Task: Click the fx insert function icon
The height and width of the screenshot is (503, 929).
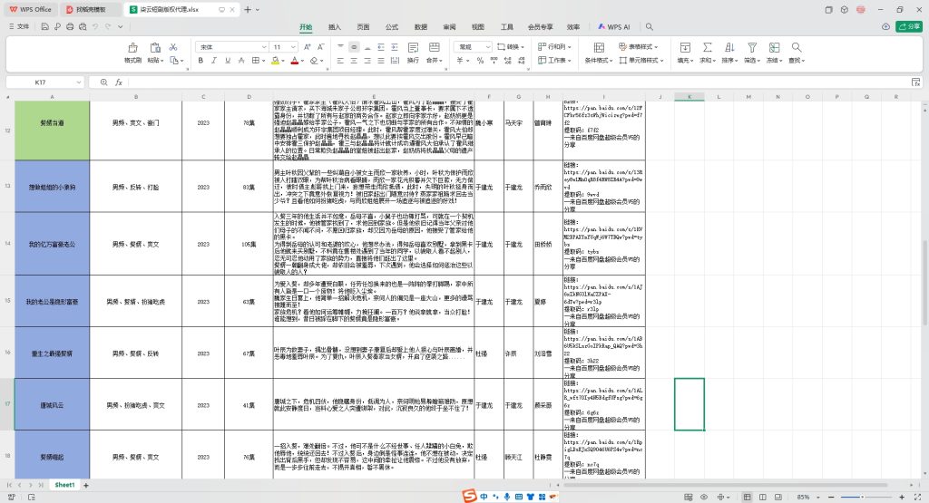Action: (x=119, y=82)
